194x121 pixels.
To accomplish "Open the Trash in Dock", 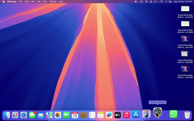I will (187, 114).
